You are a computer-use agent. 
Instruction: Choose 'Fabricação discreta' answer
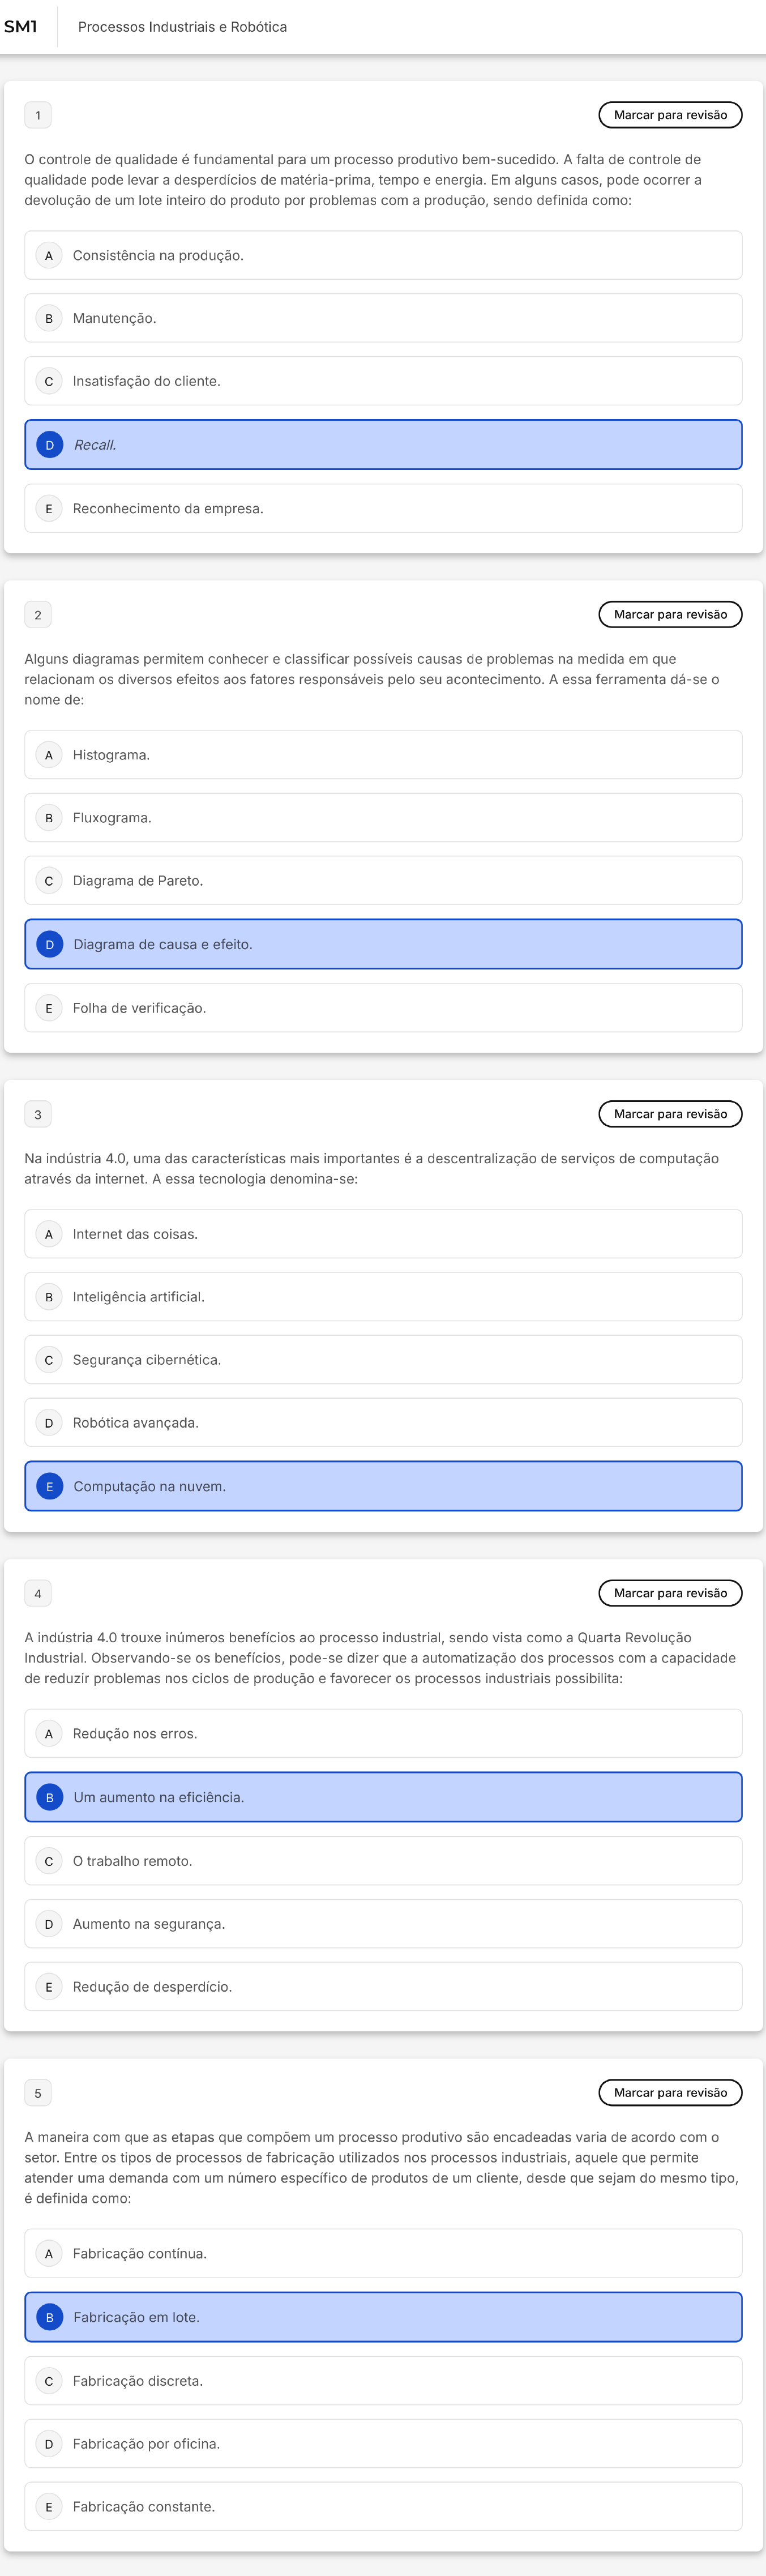(383, 2381)
